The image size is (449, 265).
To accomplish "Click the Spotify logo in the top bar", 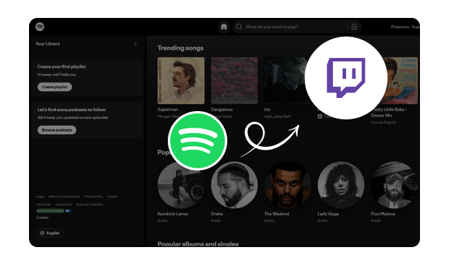I will 40,27.
